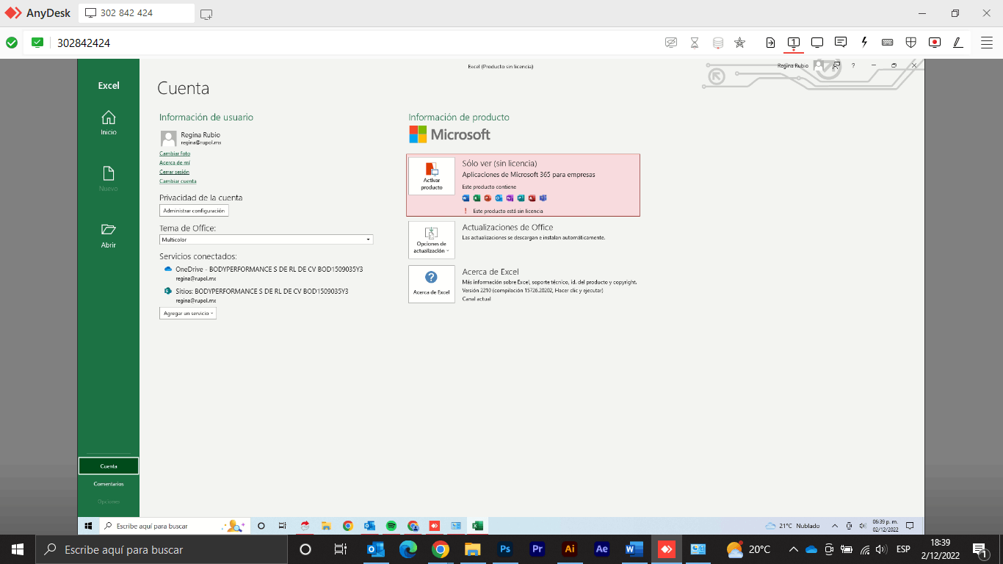The width and height of the screenshot is (1003, 564).
Task: Click Photoshop icon on local taskbar
Action: click(505, 549)
